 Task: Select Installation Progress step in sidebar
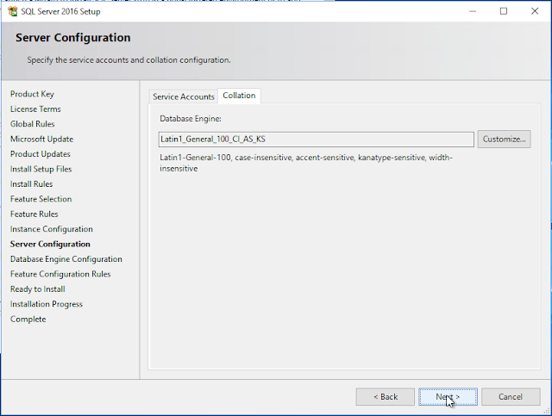click(x=46, y=304)
